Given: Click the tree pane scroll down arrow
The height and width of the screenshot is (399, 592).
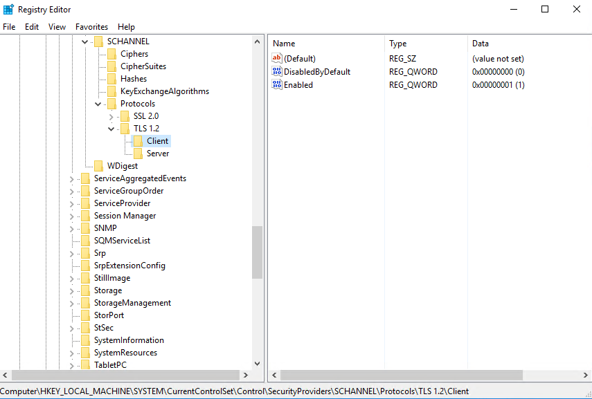Looking at the screenshot, I should [257, 363].
